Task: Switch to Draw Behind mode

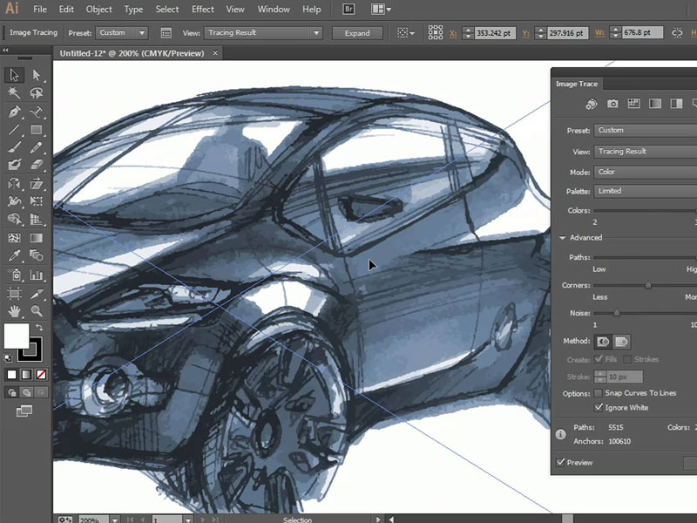Action: tap(27, 392)
